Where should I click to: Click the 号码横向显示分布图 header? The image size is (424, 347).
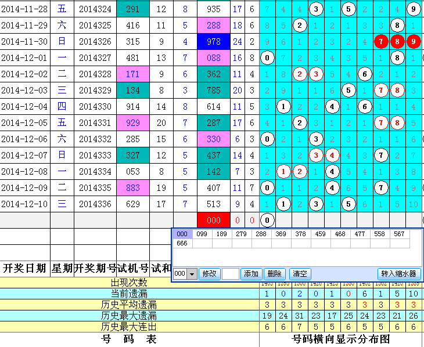coord(340,339)
